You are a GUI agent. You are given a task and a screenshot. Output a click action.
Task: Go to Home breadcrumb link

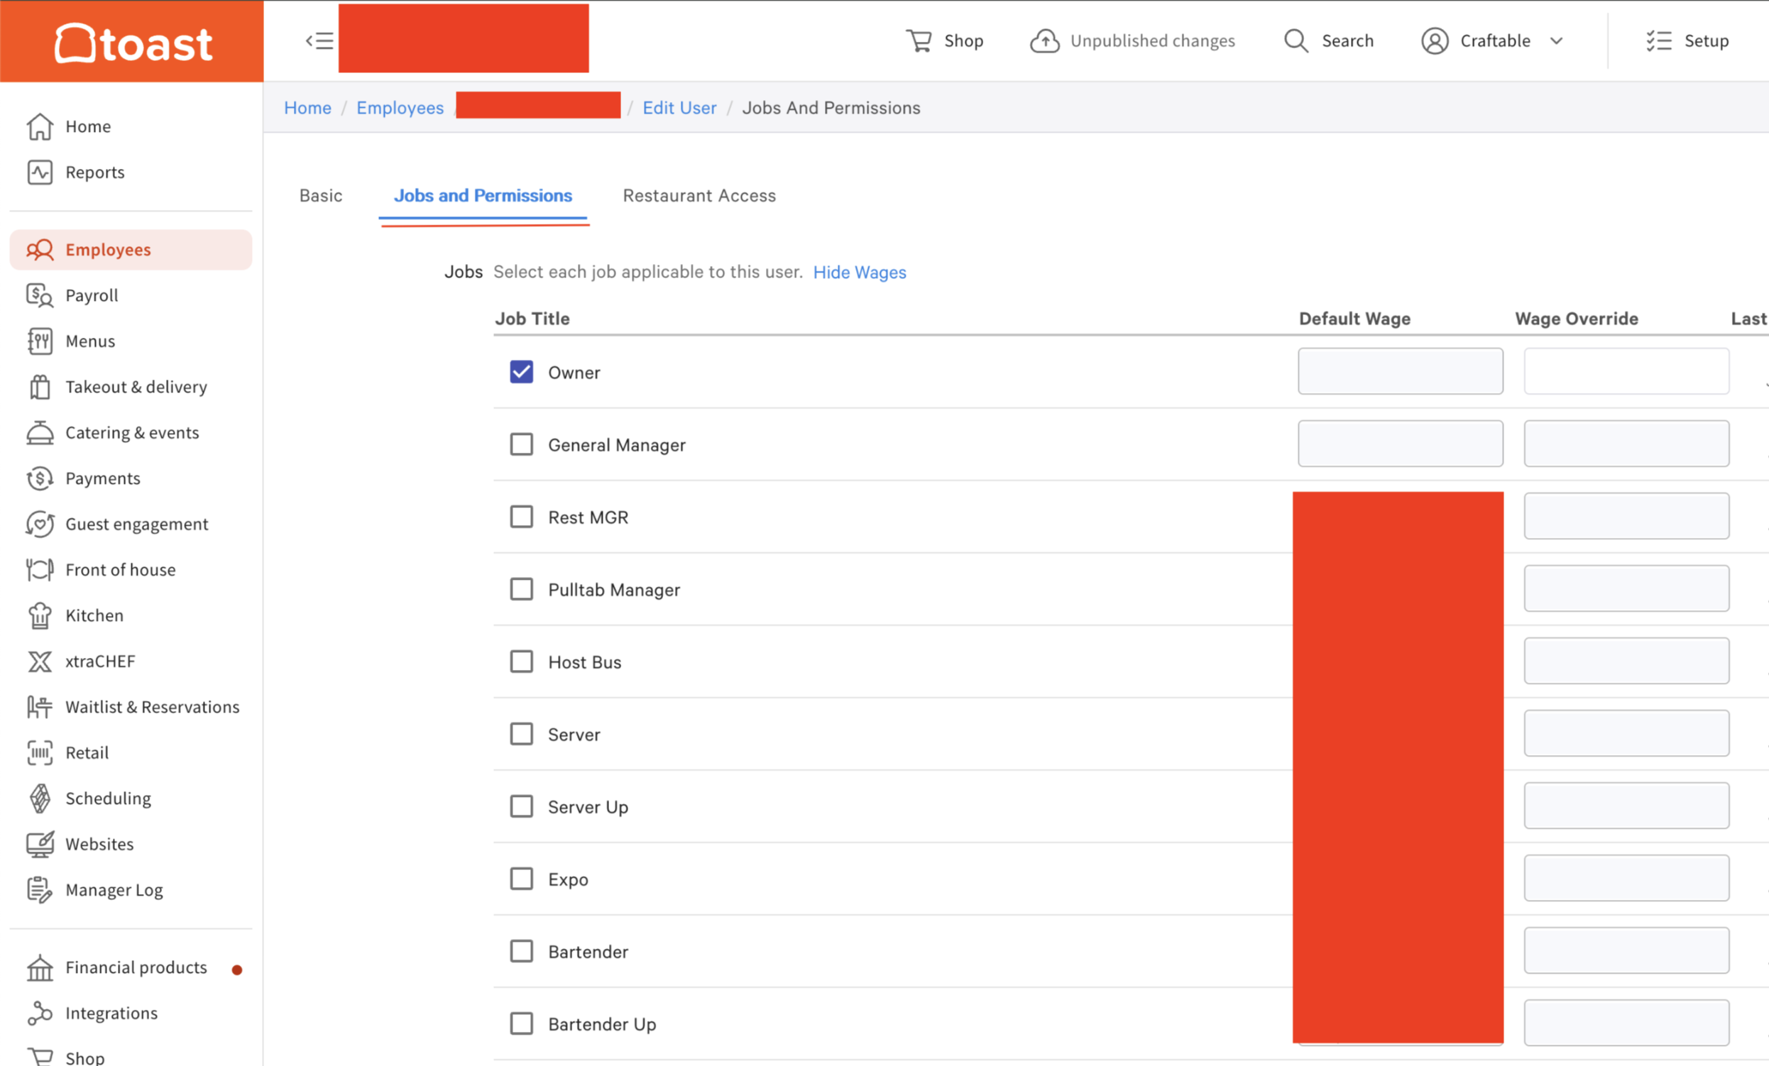tap(307, 108)
